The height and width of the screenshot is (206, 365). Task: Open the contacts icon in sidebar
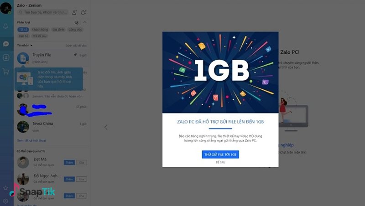(6, 57)
